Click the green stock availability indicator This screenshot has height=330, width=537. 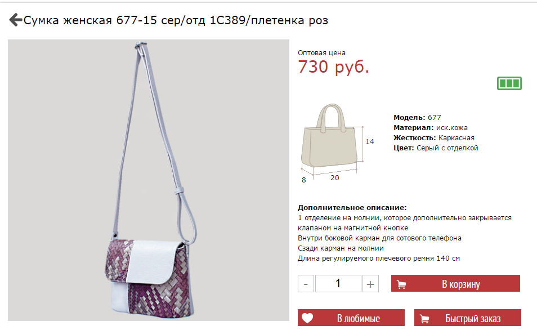click(509, 83)
